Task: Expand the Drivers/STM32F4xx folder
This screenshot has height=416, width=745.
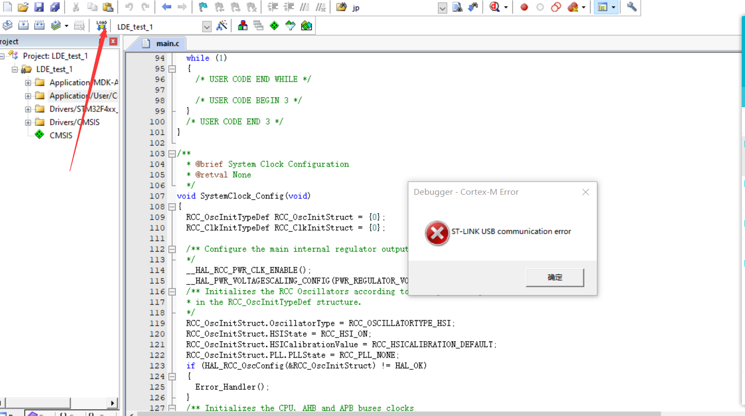Action: click(x=28, y=109)
